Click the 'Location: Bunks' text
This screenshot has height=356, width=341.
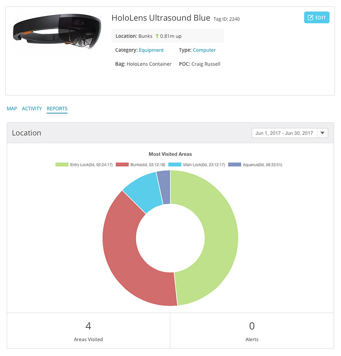tap(134, 36)
